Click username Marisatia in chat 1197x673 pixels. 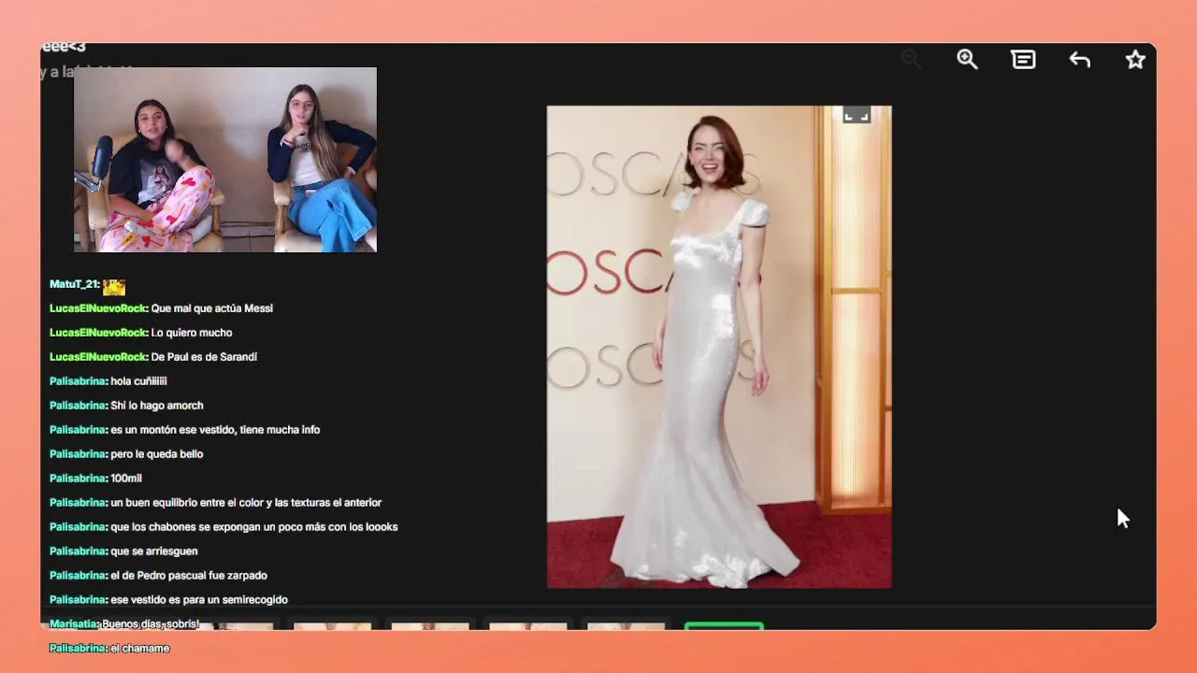[73, 624]
